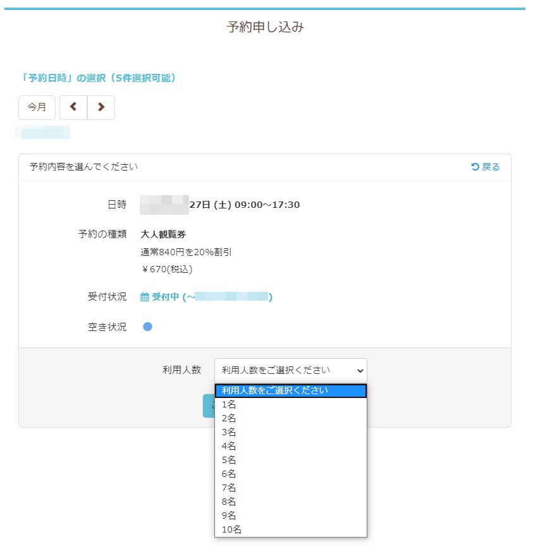Click the 戻る back link

486,167
